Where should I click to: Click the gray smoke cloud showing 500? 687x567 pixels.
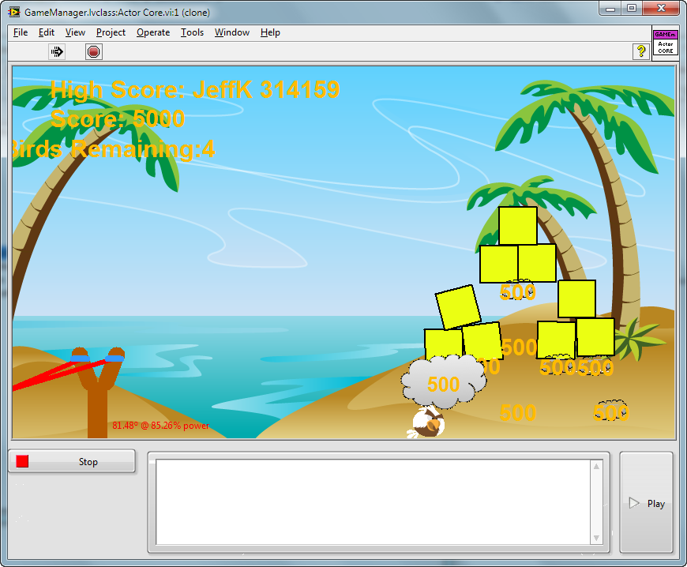[444, 381]
